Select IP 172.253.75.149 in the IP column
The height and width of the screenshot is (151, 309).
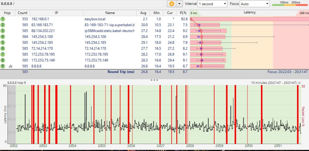43,60
